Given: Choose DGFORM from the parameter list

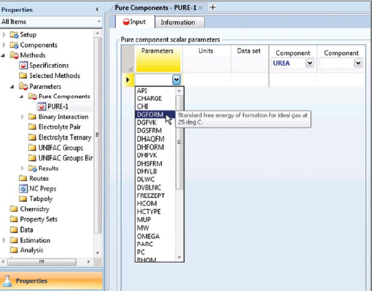Looking at the screenshot, I should pyautogui.click(x=149, y=115).
